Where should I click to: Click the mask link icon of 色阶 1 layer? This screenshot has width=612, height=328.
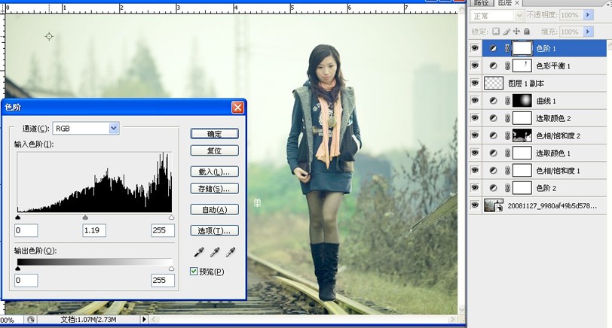coord(507,48)
